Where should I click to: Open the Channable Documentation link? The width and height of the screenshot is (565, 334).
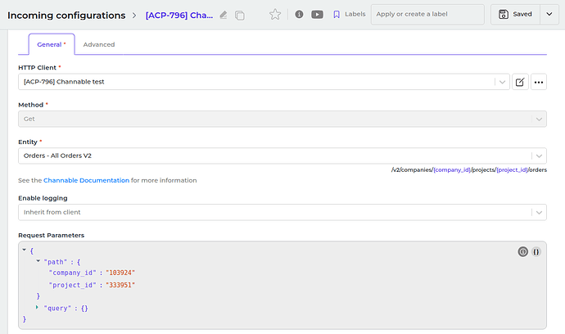pyautogui.click(x=86, y=180)
